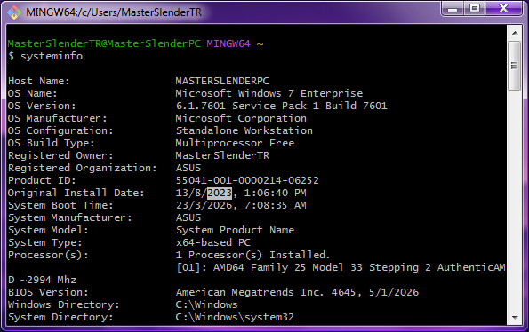Click the 'OS Configuration:' label
The image size is (529, 332).
coord(60,130)
